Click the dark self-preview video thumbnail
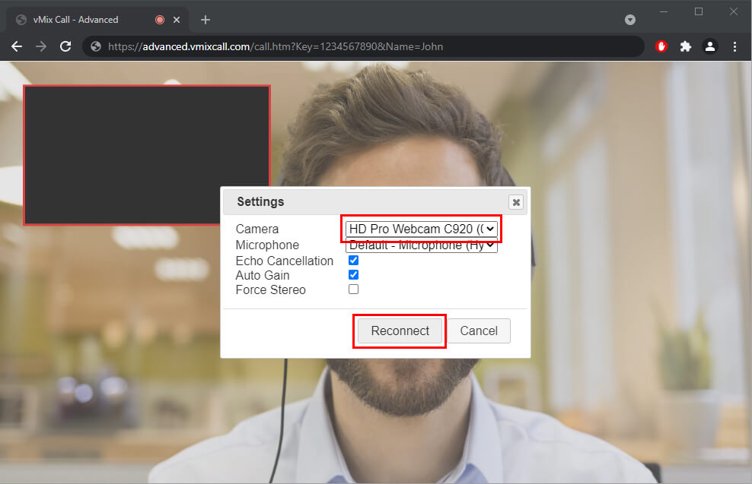752x484 pixels. coord(147,155)
